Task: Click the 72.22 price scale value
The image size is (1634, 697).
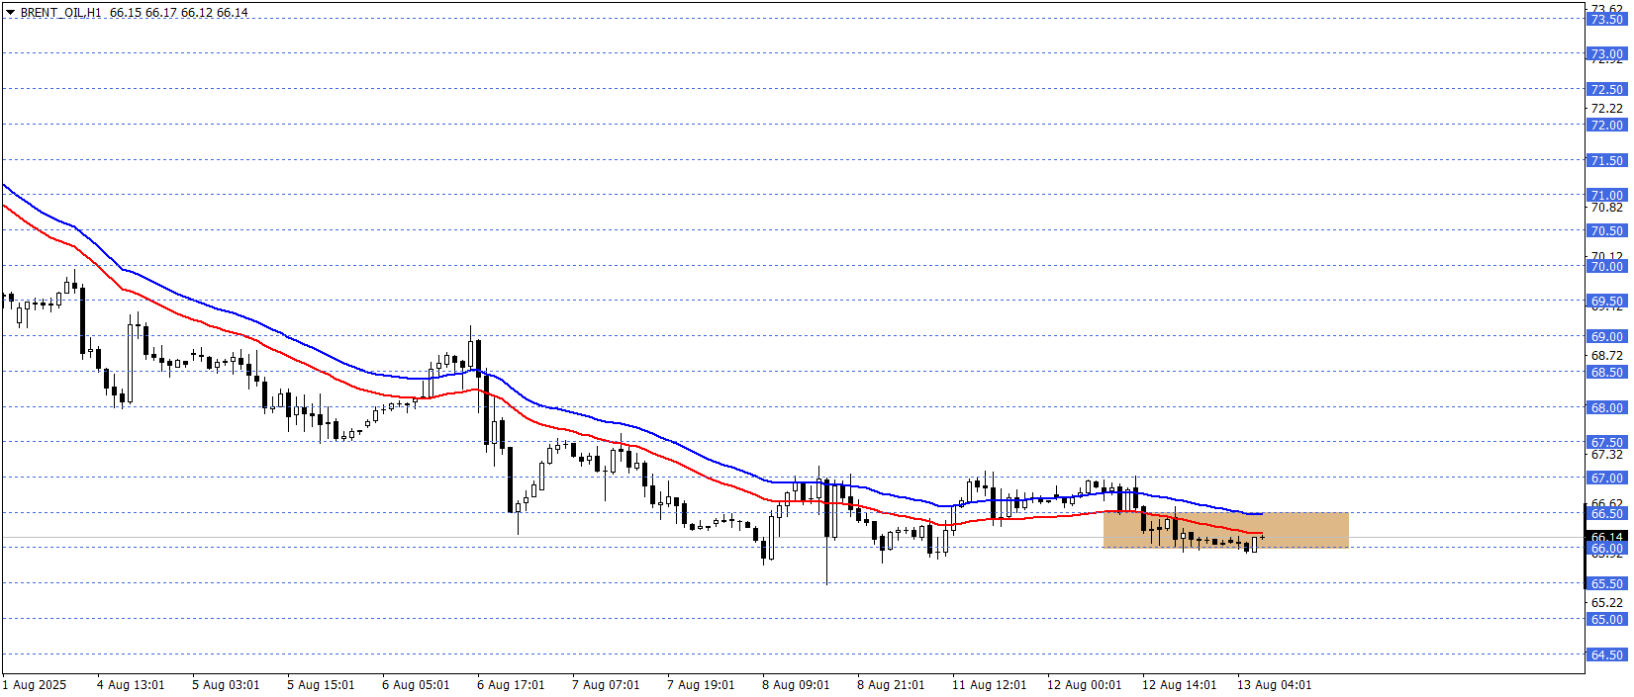Action: 1606,108
